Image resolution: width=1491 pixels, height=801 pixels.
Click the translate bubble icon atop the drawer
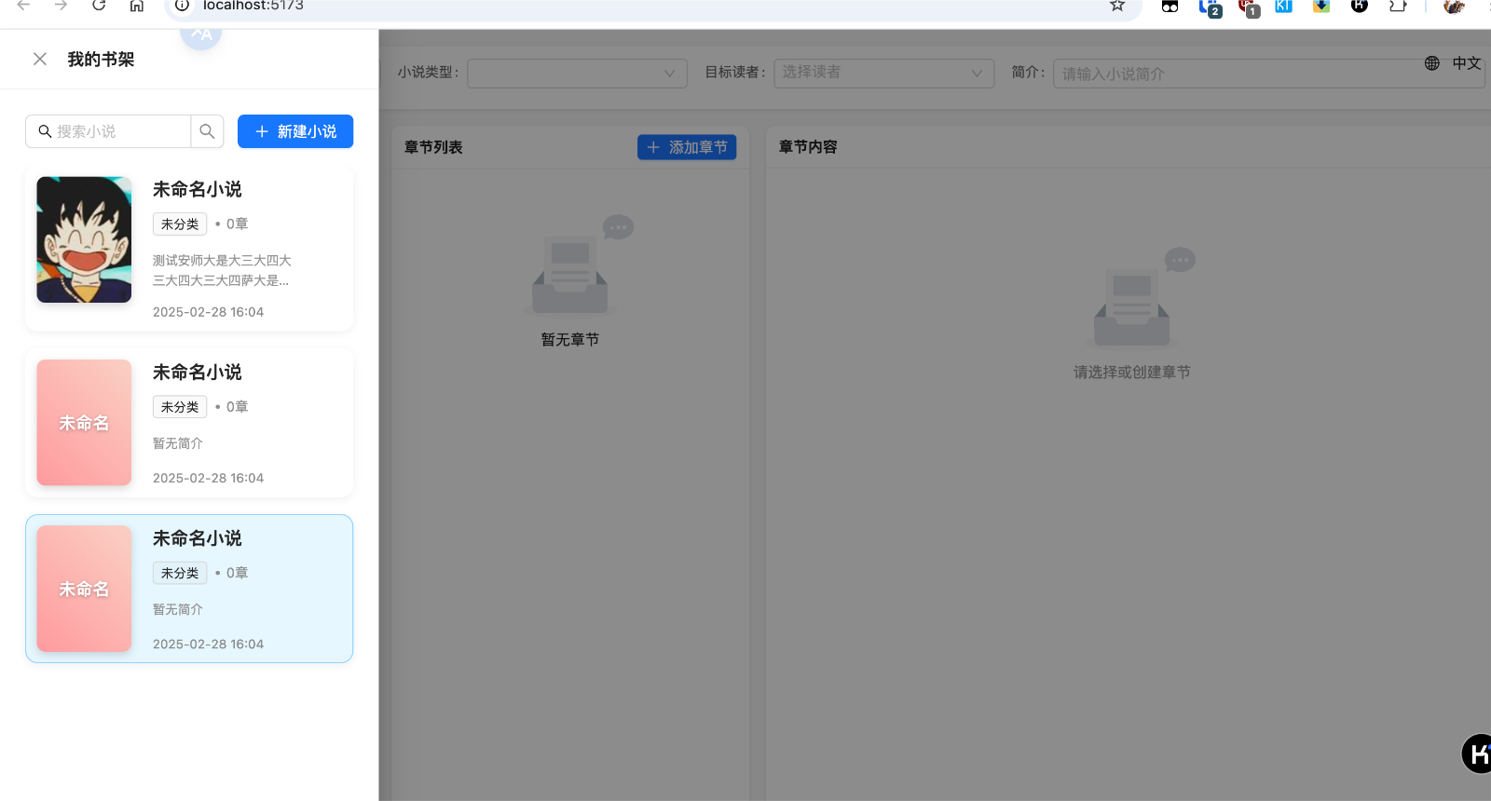[x=201, y=35]
